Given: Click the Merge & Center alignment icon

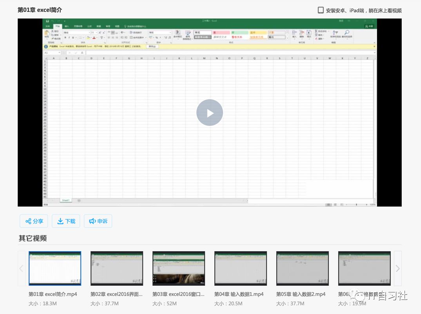Looking at the screenshot, I should (131, 38).
